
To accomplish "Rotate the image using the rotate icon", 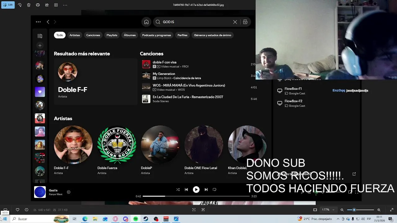I will [x=20, y=5].
